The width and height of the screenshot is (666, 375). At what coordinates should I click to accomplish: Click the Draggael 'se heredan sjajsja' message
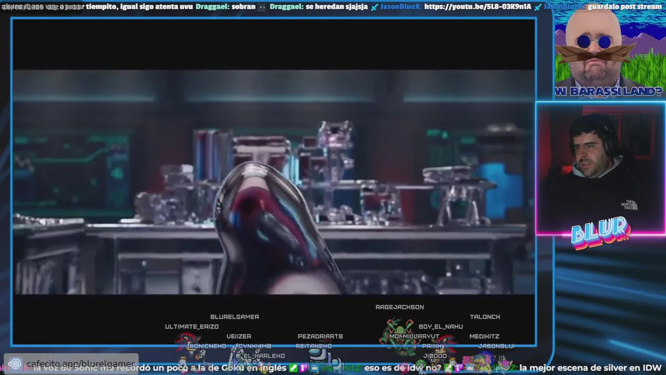coord(318,7)
